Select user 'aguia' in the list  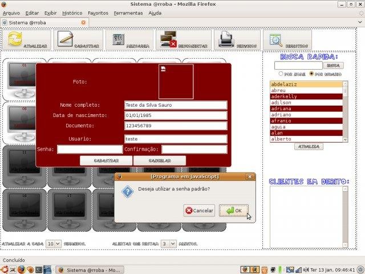[x=306, y=127]
